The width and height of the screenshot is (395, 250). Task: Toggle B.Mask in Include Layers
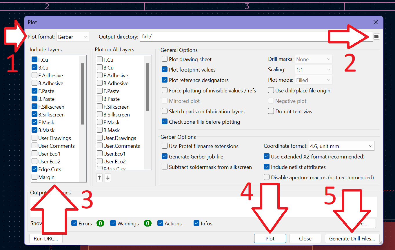click(x=34, y=130)
